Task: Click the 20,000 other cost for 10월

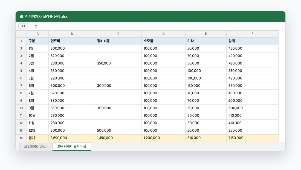Action: pyautogui.click(x=206, y=116)
